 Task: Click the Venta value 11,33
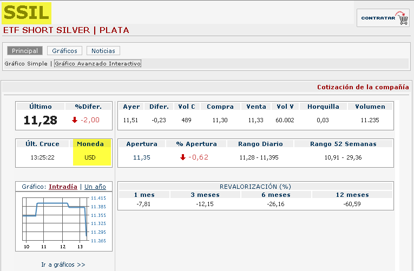[x=255, y=120]
